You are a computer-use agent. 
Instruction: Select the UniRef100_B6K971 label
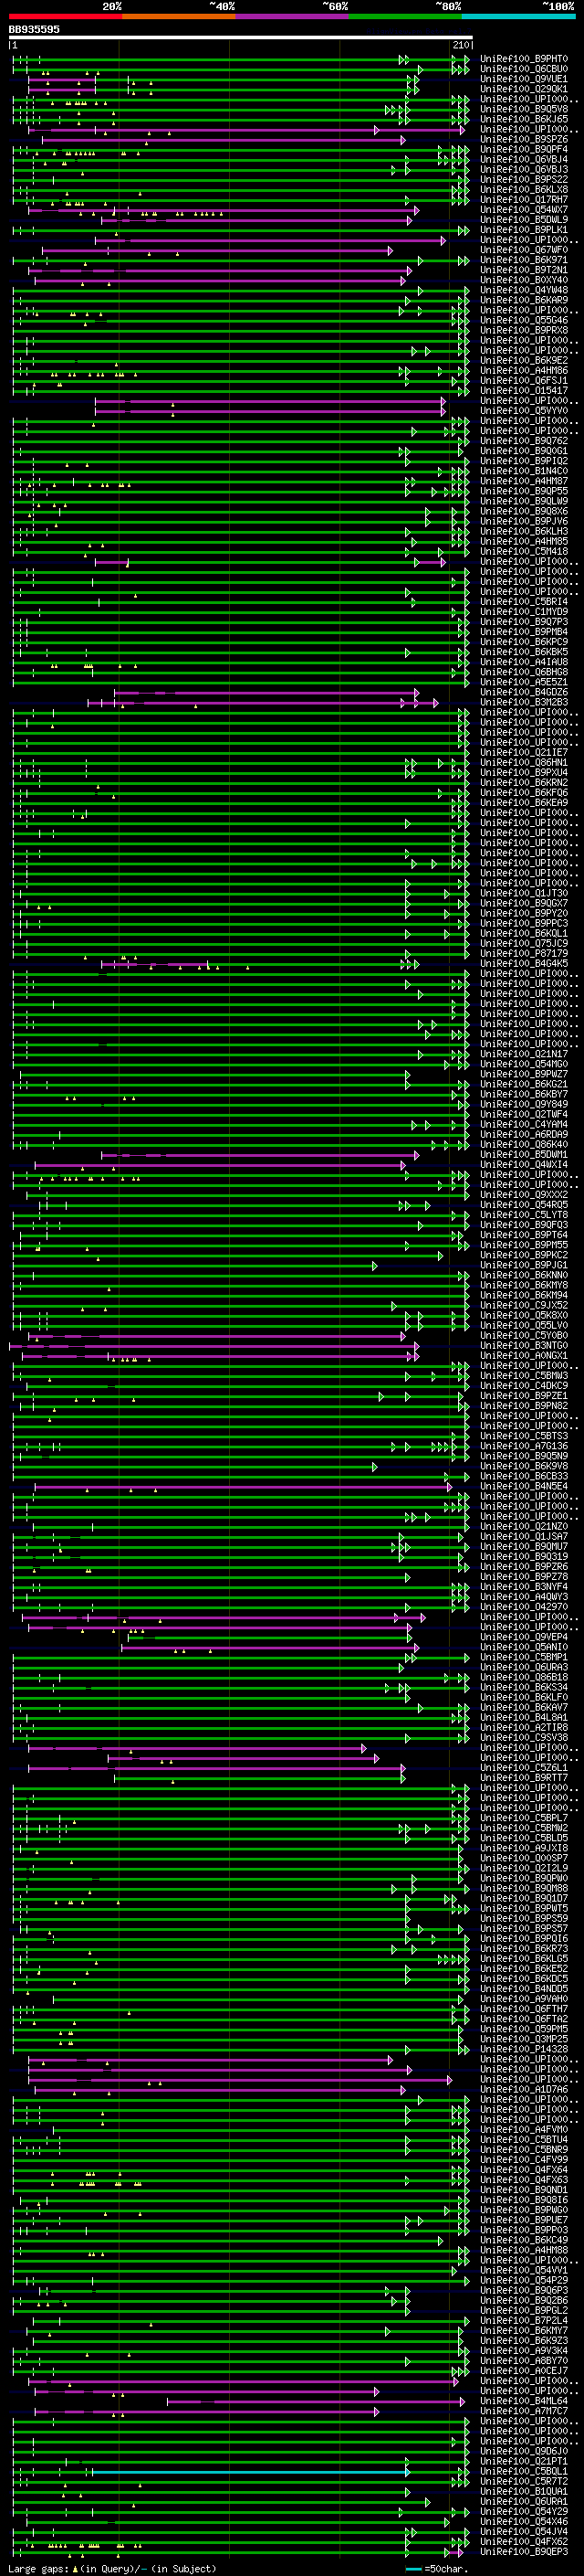(x=524, y=260)
